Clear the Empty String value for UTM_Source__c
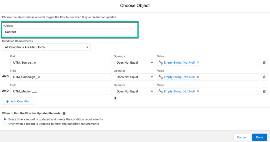Viewport: 270px width, 142px height. (x=198, y=63)
